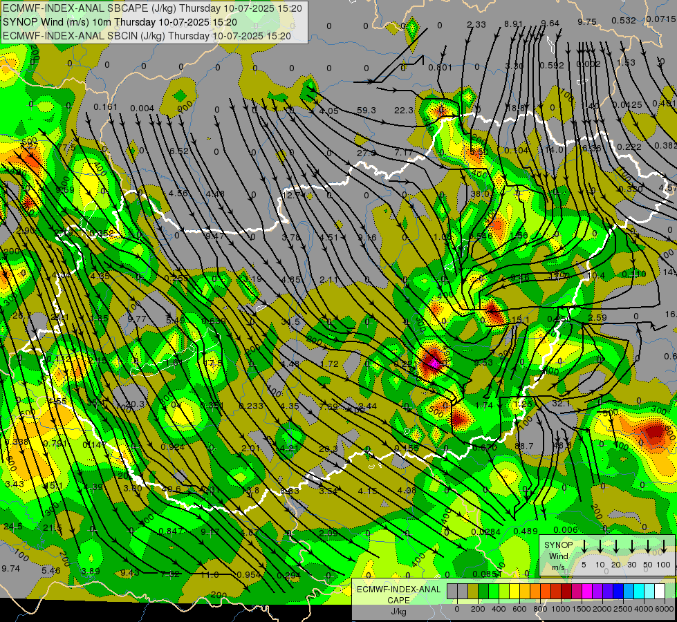Click the 6.52 value on the map
This screenshot has height=622, width=677.
178,151
